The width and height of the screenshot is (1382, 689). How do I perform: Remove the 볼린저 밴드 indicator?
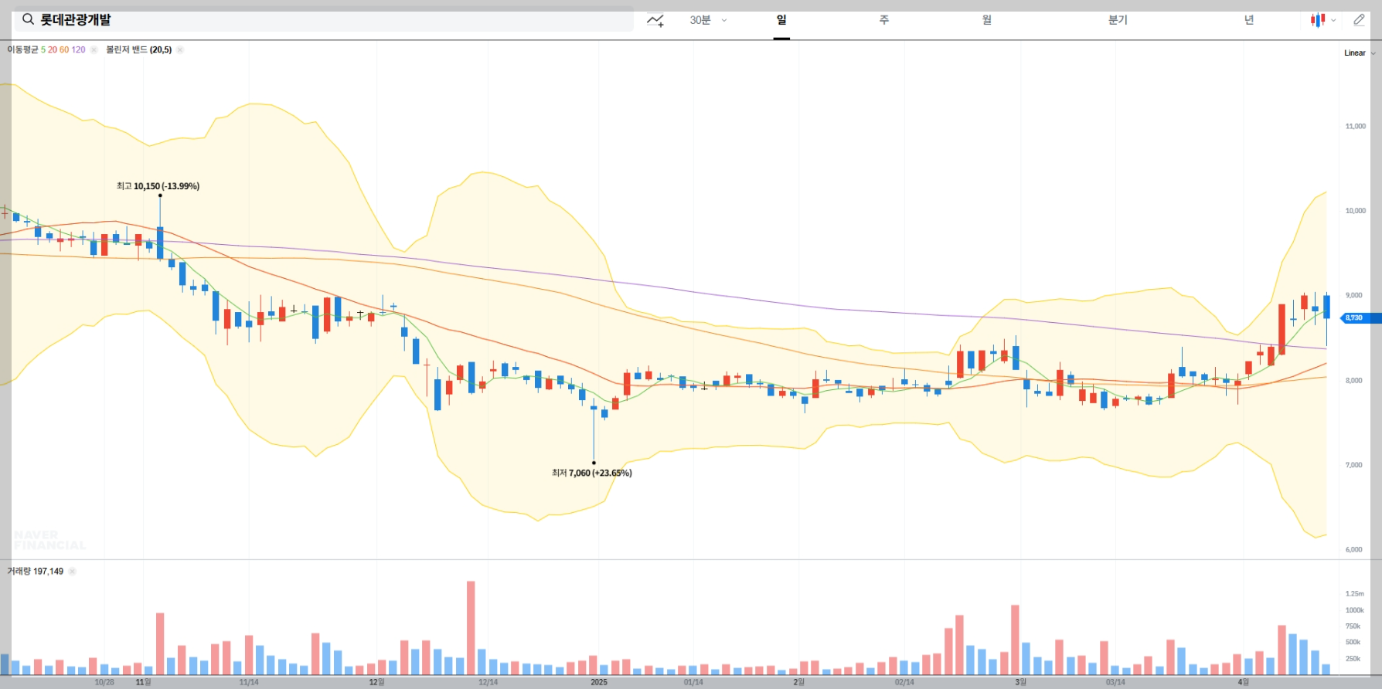pos(180,49)
